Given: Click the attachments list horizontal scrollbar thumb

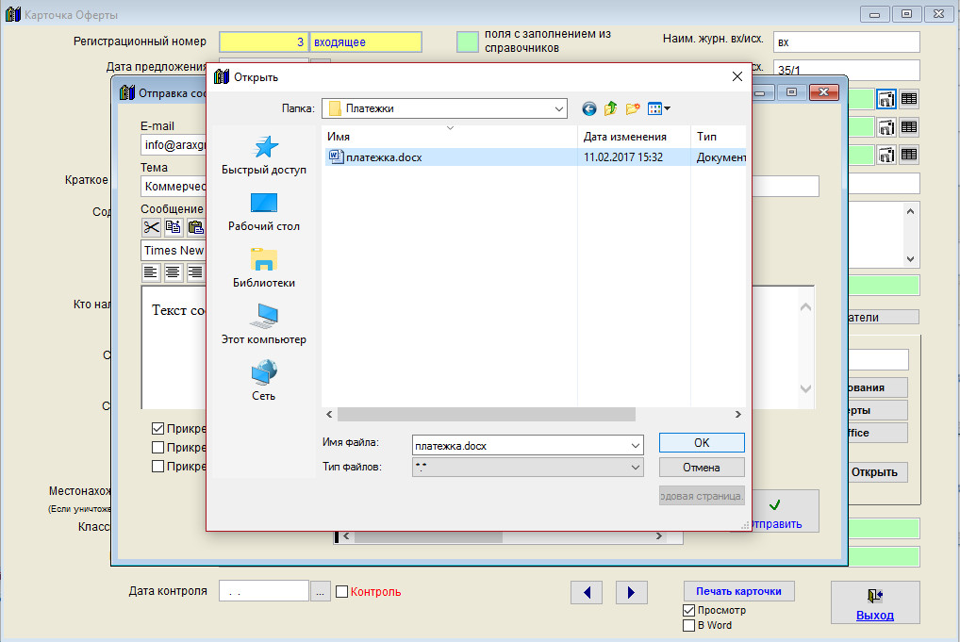Looking at the screenshot, I should pyautogui.click(x=428, y=536).
